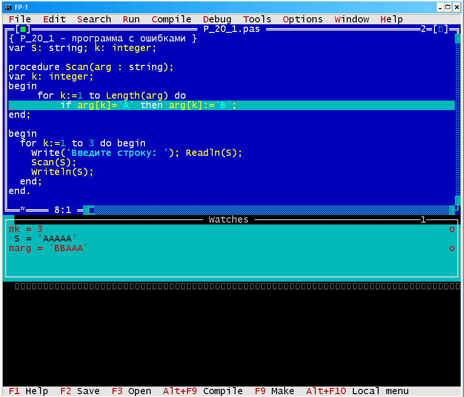Click the modified-file asterisk indicator
The width and height of the screenshot is (464, 397).
tap(22, 210)
